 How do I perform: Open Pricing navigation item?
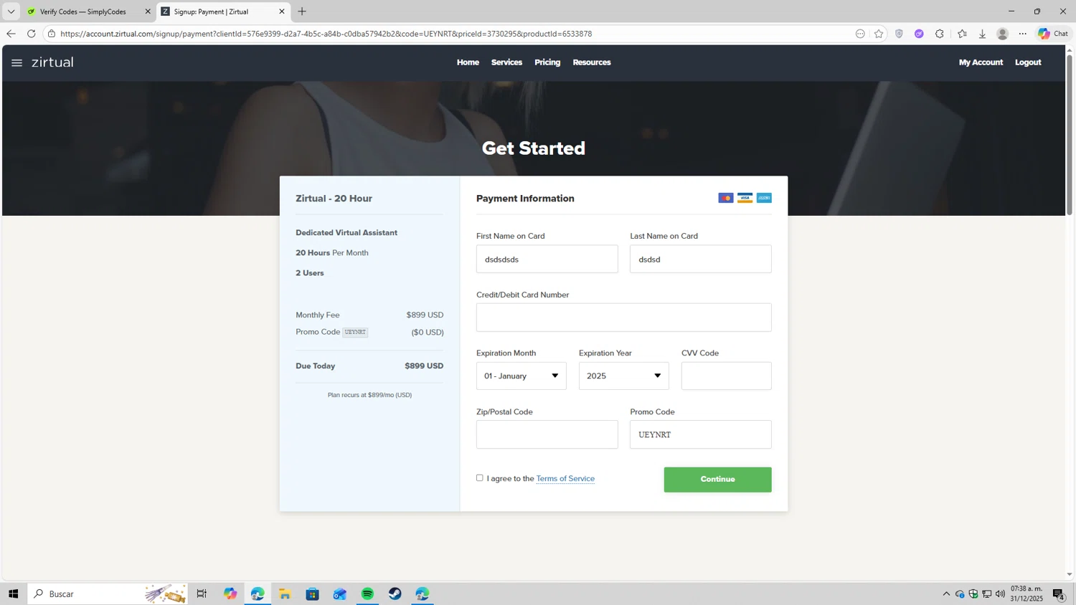coord(547,62)
